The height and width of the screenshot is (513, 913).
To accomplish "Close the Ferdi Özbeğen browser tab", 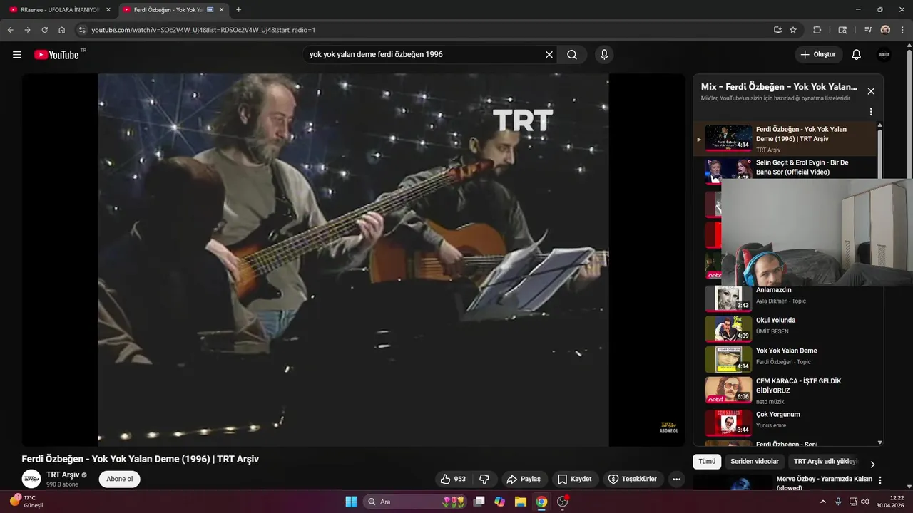I will pyautogui.click(x=221, y=10).
